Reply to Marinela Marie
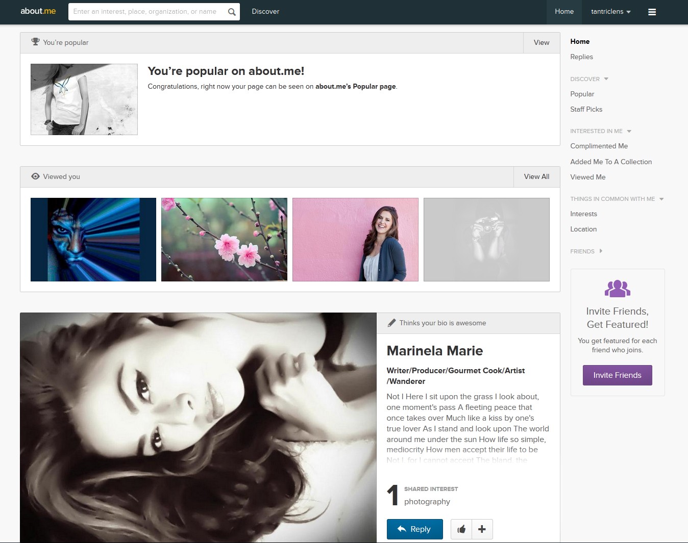The image size is (688, 543). pos(414,529)
